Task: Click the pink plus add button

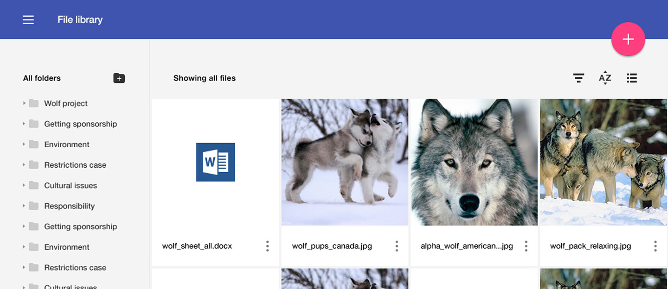Action: pyautogui.click(x=628, y=39)
